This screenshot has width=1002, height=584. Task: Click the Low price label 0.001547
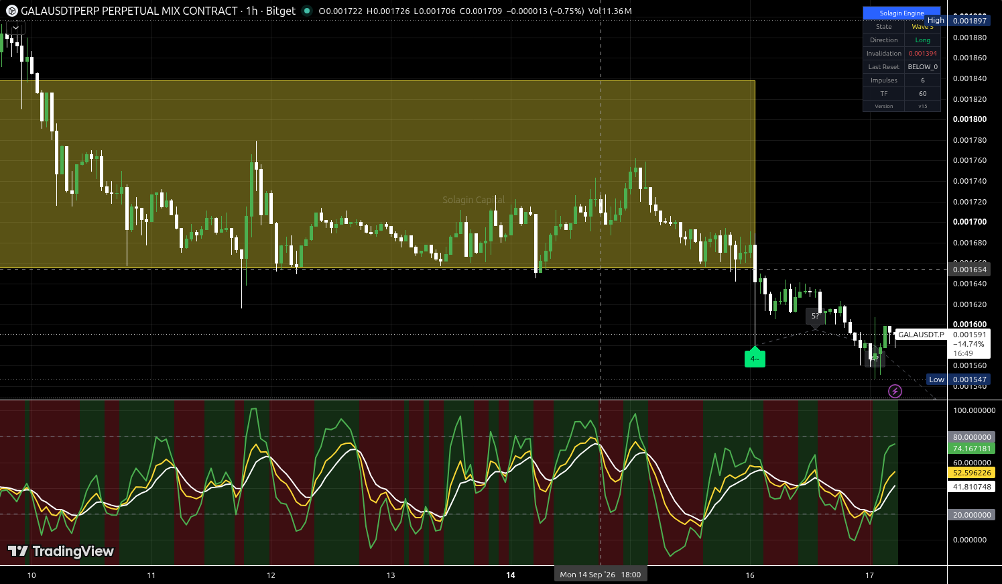[x=970, y=379]
